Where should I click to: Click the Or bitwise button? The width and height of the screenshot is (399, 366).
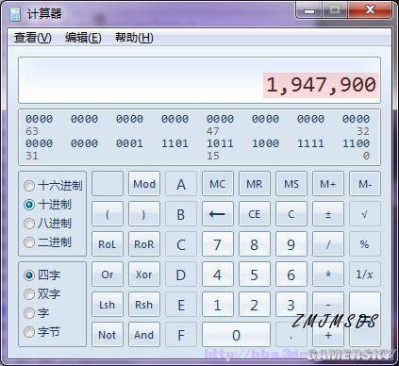[x=108, y=274]
